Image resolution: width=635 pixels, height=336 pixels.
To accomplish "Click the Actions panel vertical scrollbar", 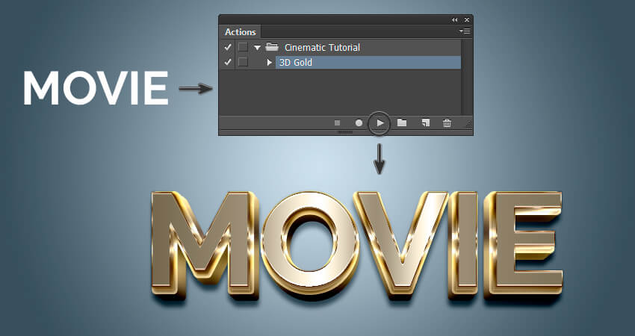I will [467, 77].
